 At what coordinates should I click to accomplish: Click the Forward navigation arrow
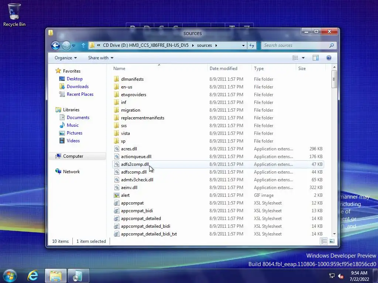coord(66,45)
